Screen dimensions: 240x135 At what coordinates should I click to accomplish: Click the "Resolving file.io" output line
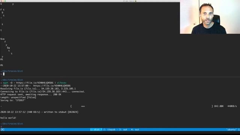point(38,88)
